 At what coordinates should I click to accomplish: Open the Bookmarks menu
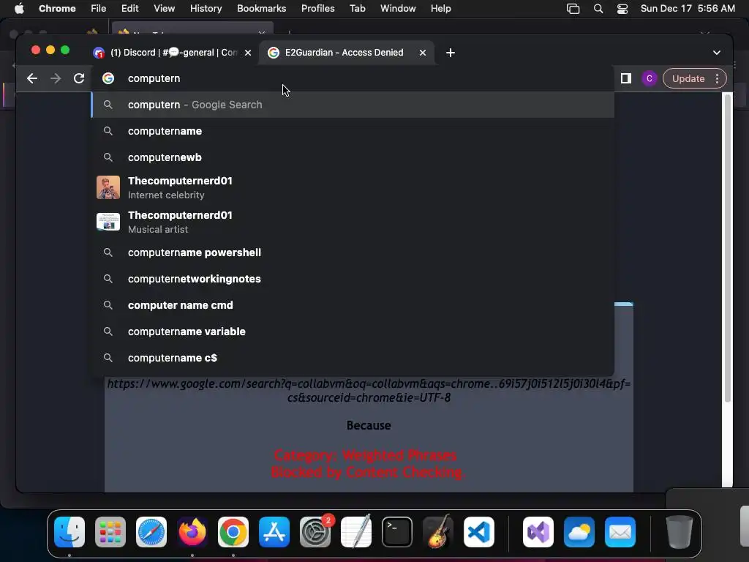(261, 8)
